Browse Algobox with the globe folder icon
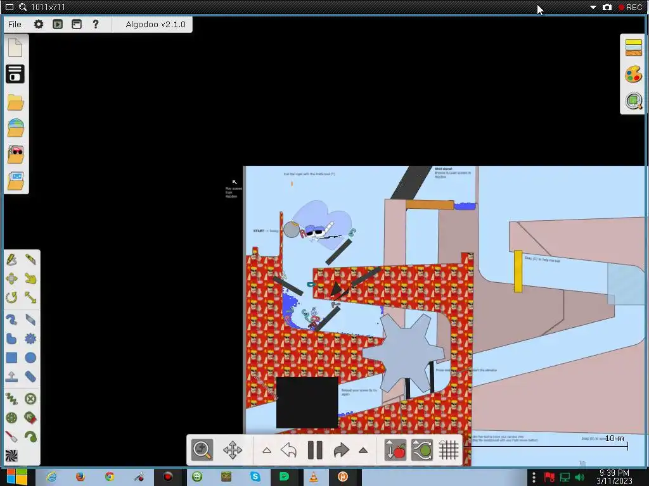This screenshot has height=486, width=649. (15, 128)
